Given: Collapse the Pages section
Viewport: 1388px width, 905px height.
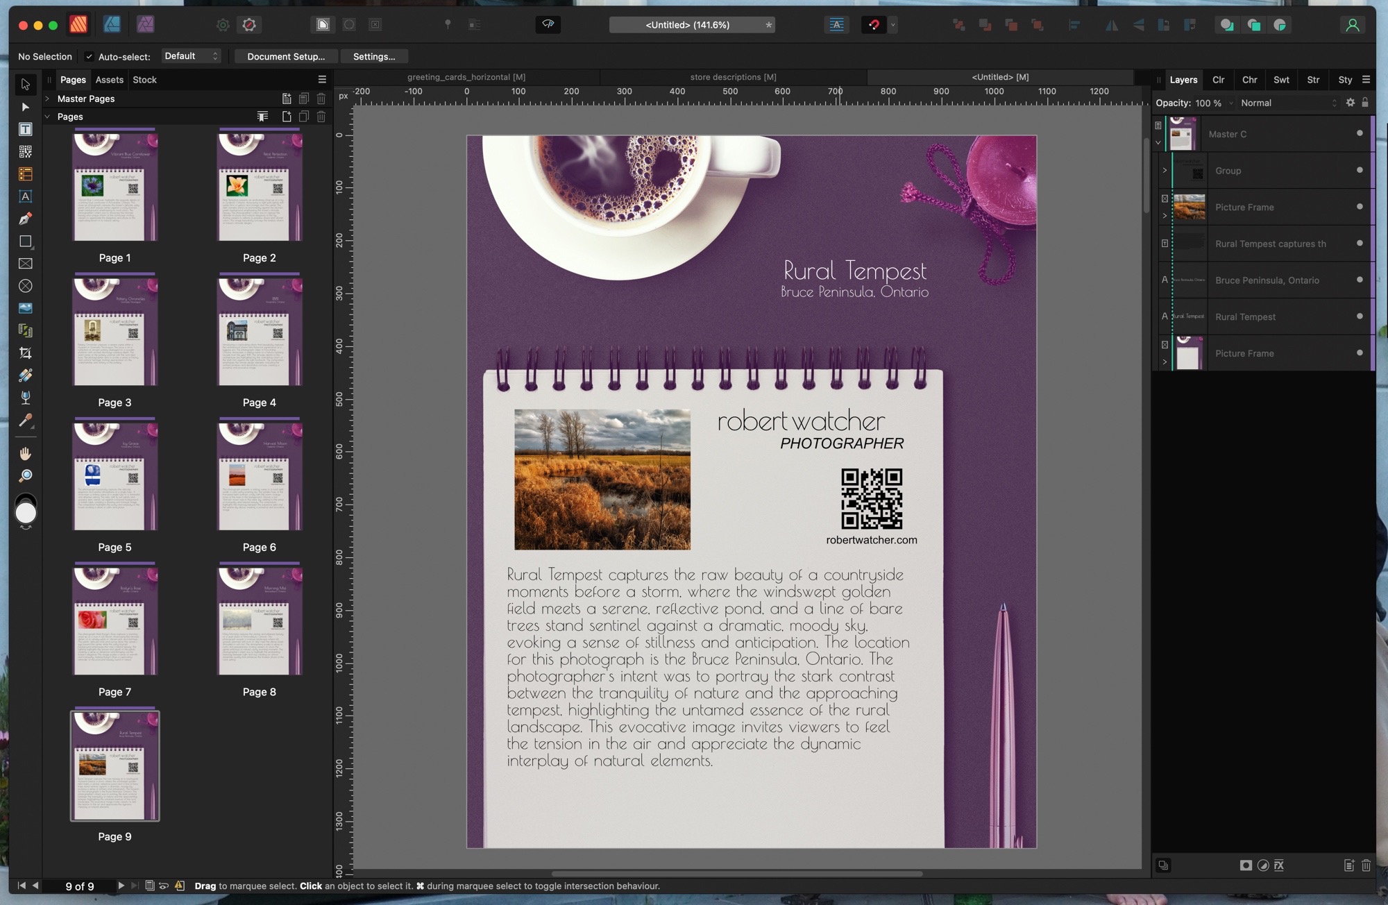Looking at the screenshot, I should pyautogui.click(x=47, y=117).
